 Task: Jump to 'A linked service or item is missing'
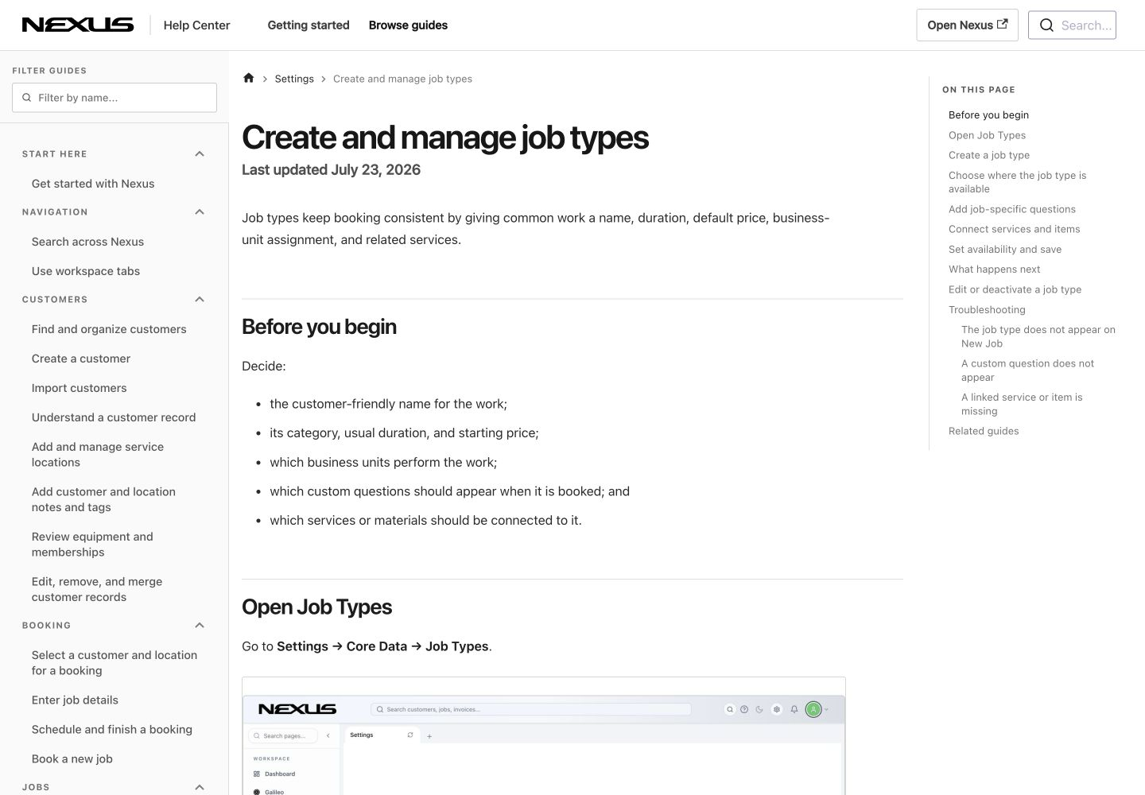pos(1022,404)
